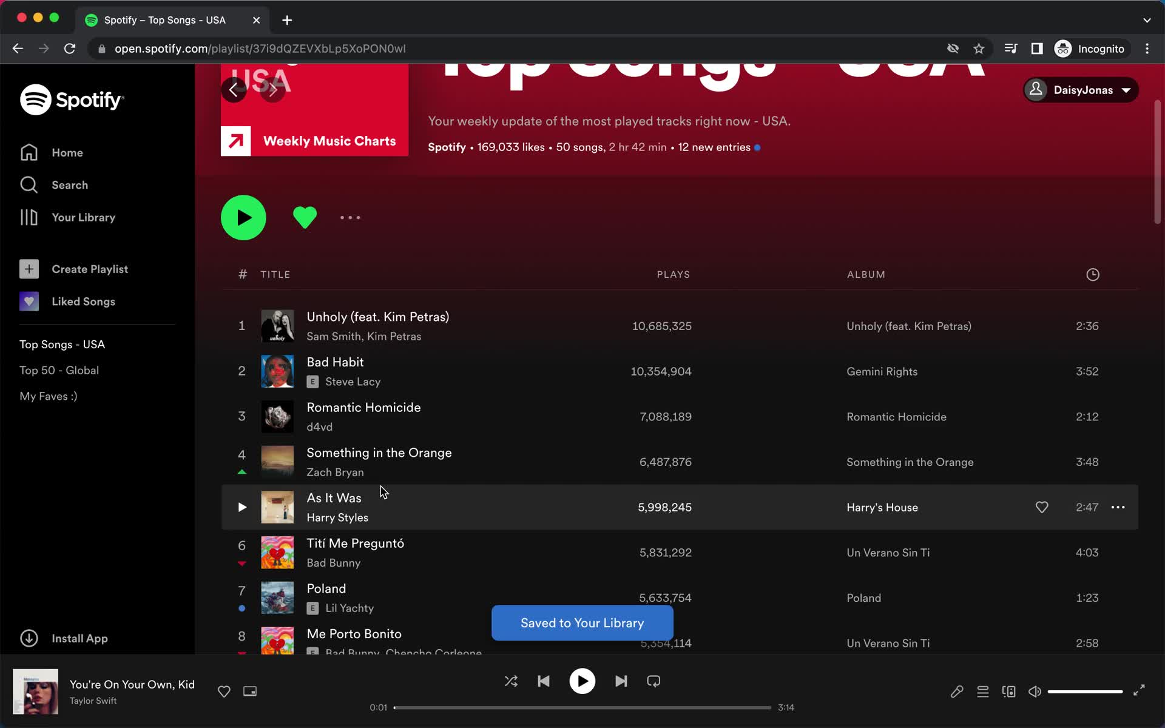Open You're On Your Own, Kid title
The width and height of the screenshot is (1165, 728).
[132, 684]
